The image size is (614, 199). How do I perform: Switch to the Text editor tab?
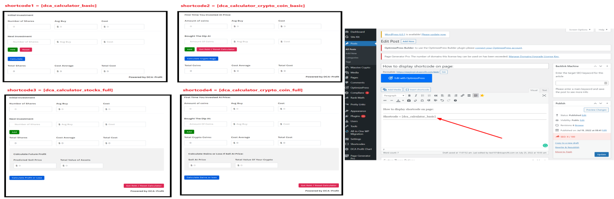pyautogui.click(x=544, y=90)
